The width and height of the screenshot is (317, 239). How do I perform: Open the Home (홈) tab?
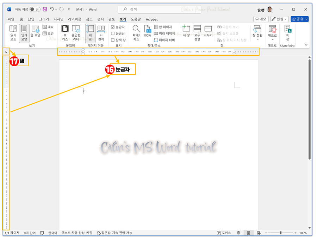point(21,19)
